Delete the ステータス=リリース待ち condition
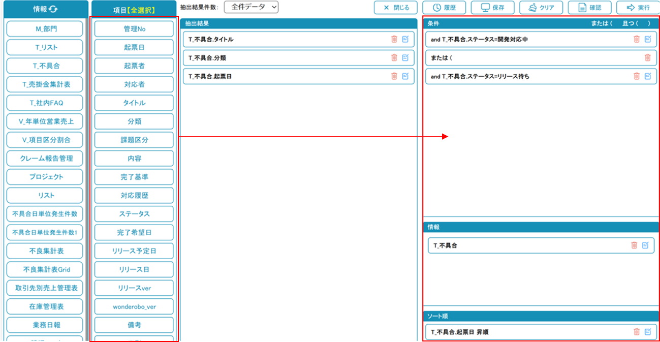Screen dimensions: 660x342 (637, 76)
